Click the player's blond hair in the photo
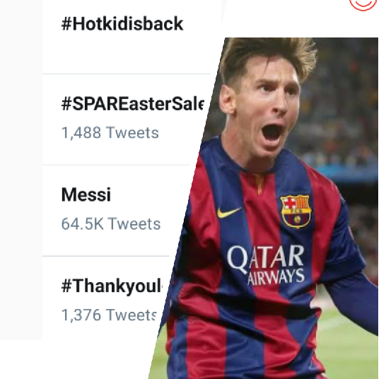This screenshot has height=379, width=386. pos(269,54)
